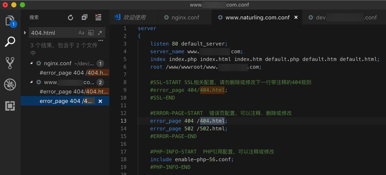Expand the replace field arrow
Screen dimensions: 386x175
coord(25,33)
